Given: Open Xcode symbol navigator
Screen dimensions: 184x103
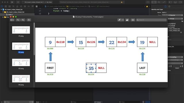Looking at the screenshot, I should [x=9, y=6].
